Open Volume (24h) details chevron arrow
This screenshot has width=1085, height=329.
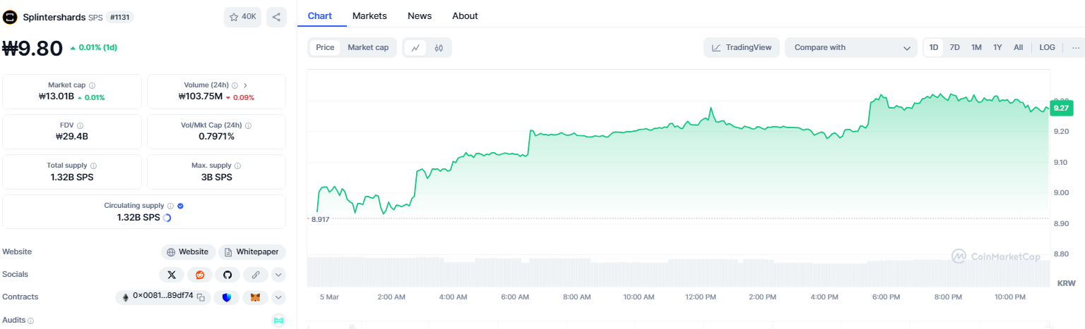(x=245, y=85)
